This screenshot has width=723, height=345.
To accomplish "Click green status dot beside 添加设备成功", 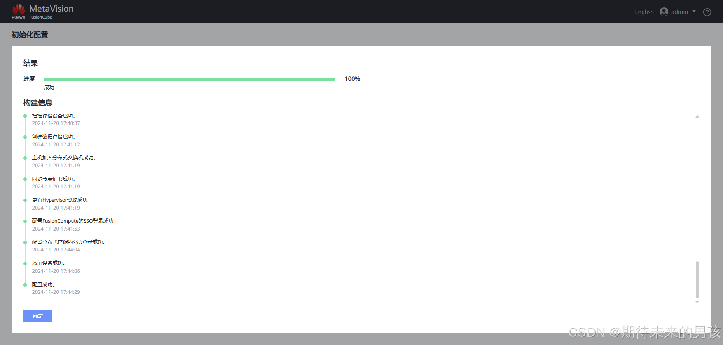I will 25,264.
